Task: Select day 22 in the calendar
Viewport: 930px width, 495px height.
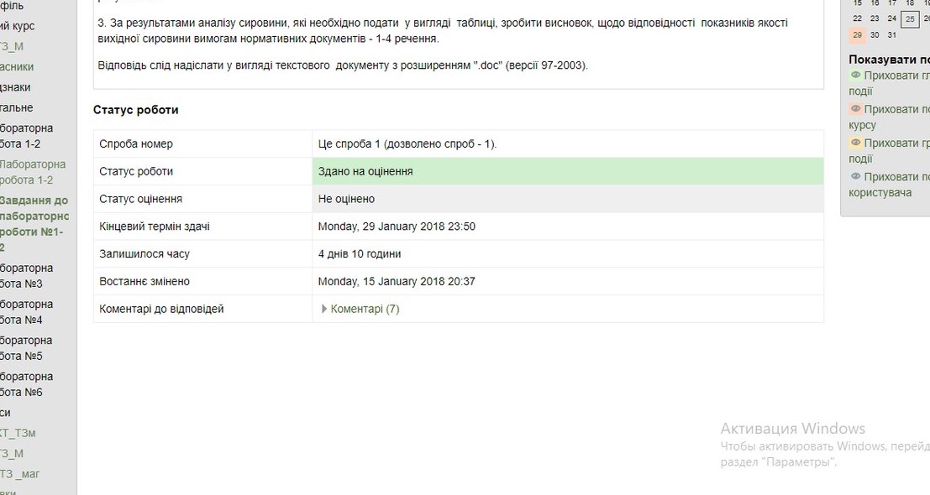Action: point(857,18)
